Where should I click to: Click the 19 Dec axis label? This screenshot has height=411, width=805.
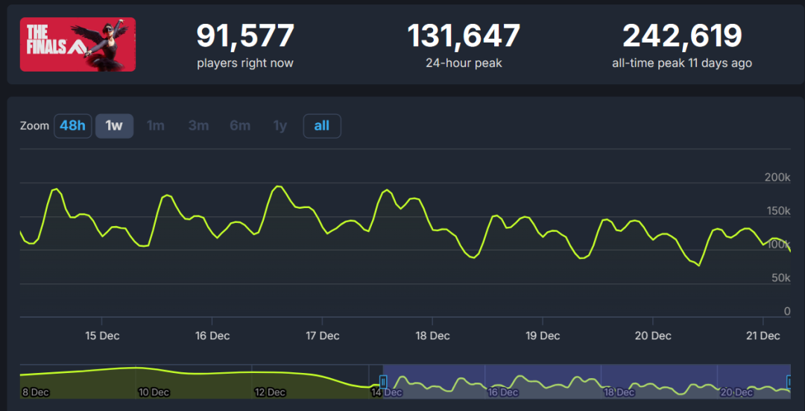point(543,336)
